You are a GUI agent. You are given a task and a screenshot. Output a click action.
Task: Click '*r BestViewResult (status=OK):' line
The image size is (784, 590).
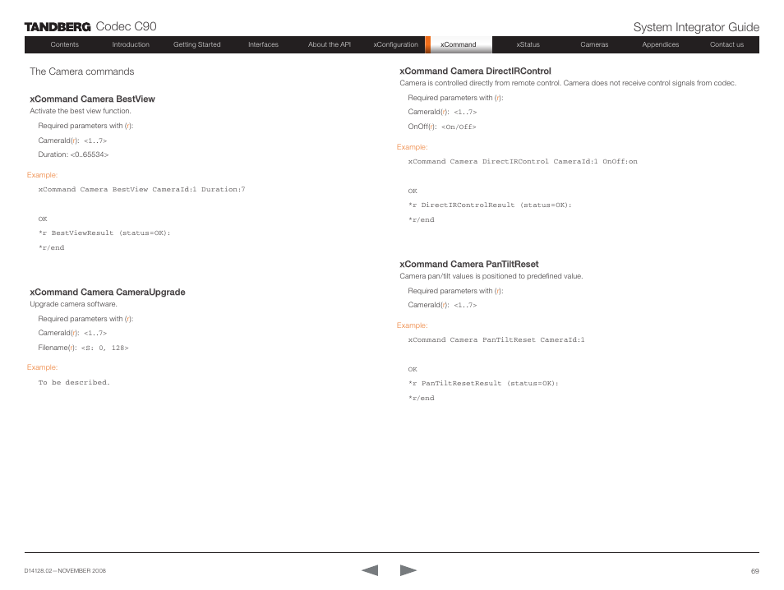tap(104, 233)
